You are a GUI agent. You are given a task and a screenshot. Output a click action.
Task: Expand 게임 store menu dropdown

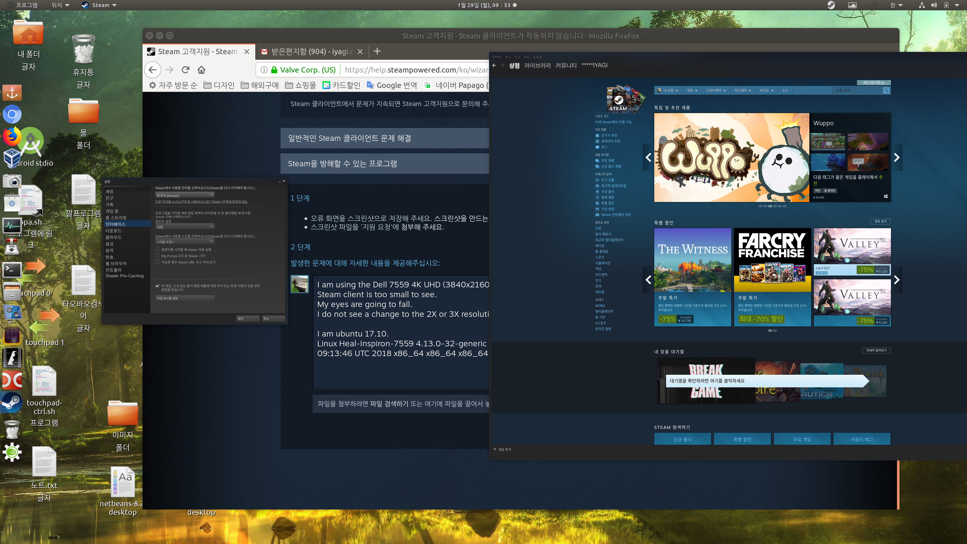point(692,90)
